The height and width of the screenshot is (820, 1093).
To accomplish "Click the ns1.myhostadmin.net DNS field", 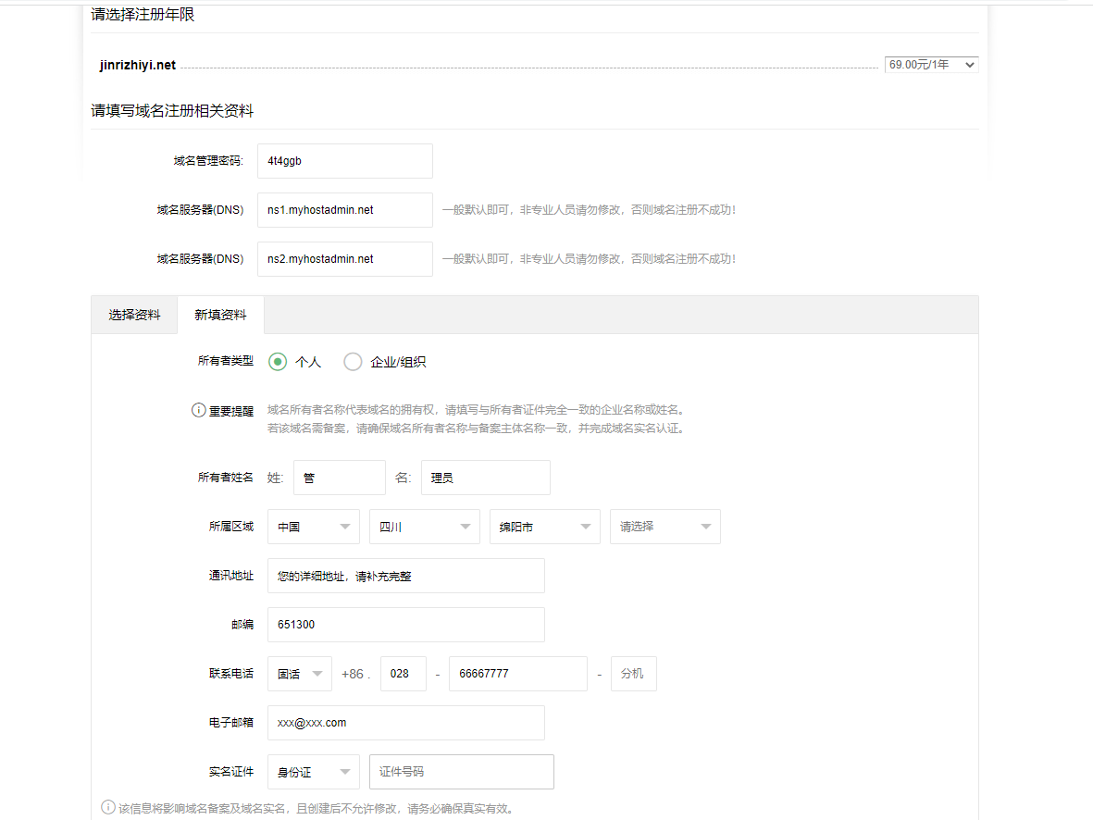I will tap(344, 210).
